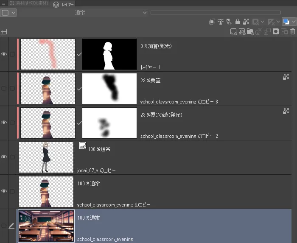Click the New Vector Layer icon

(242, 32)
